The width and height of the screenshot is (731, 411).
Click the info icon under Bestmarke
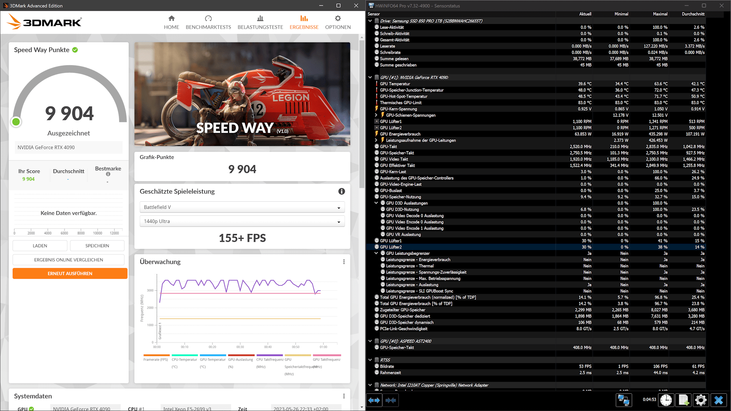pos(108,174)
